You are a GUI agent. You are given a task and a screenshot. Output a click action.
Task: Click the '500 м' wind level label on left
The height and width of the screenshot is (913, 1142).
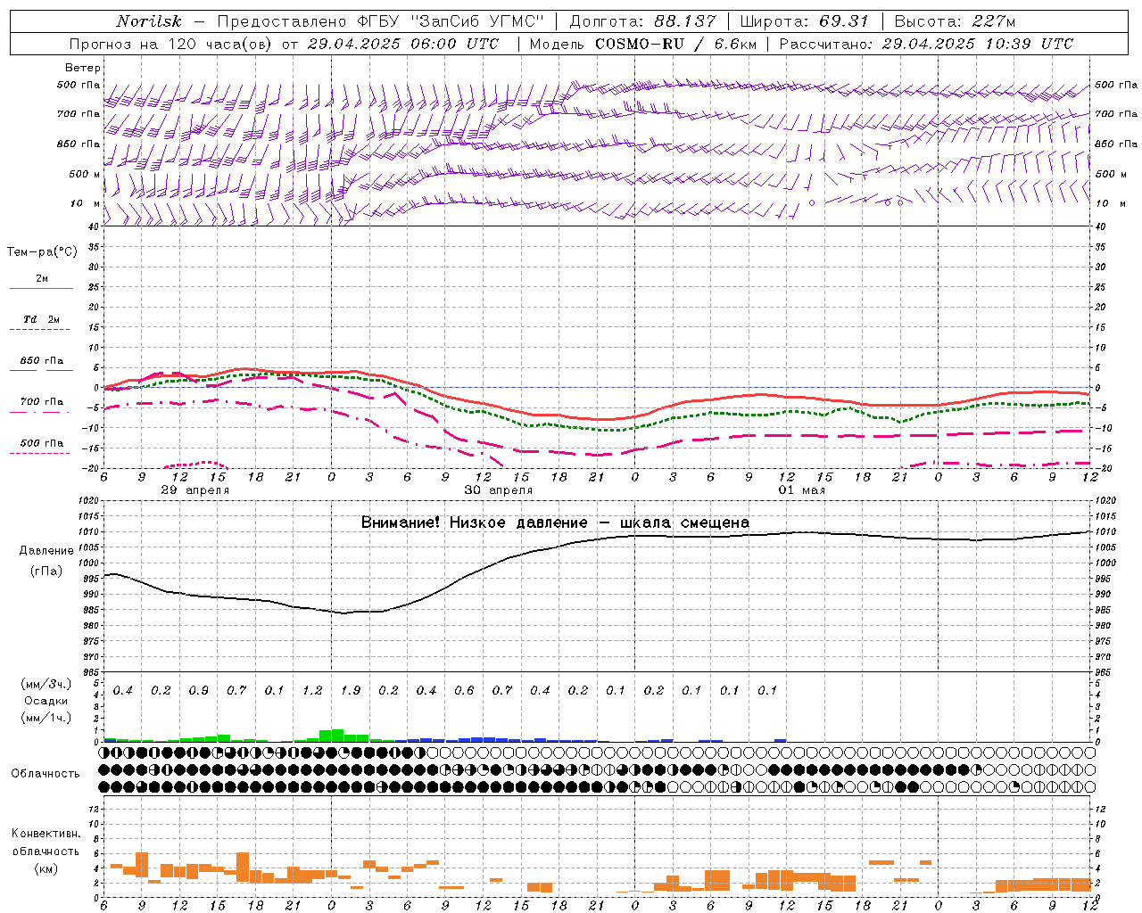pyautogui.click(x=85, y=174)
